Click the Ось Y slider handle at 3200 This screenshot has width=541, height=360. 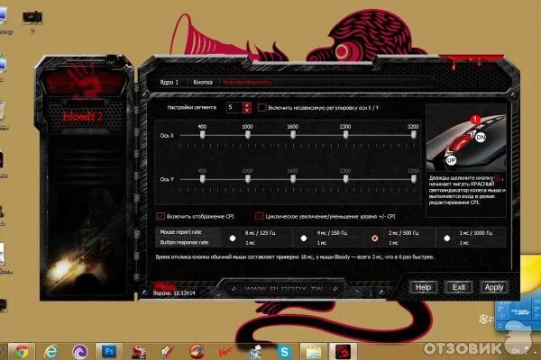[x=413, y=179]
